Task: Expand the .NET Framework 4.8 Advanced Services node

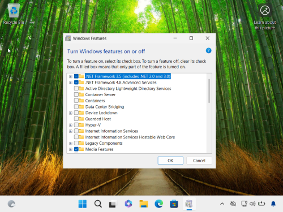Action: coord(71,83)
